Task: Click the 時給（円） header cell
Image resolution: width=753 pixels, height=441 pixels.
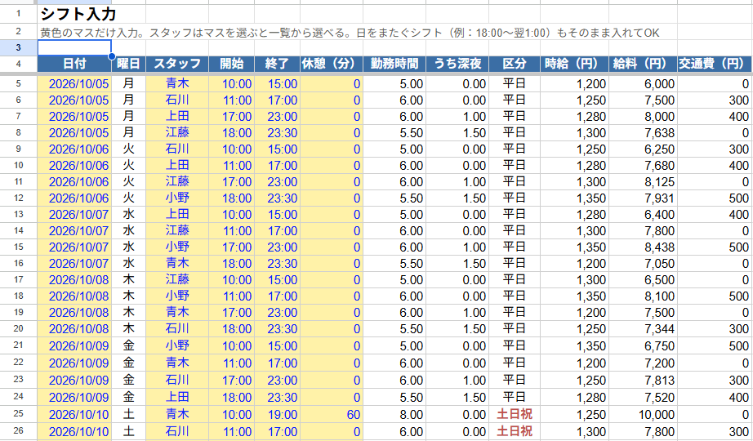Action: click(574, 64)
